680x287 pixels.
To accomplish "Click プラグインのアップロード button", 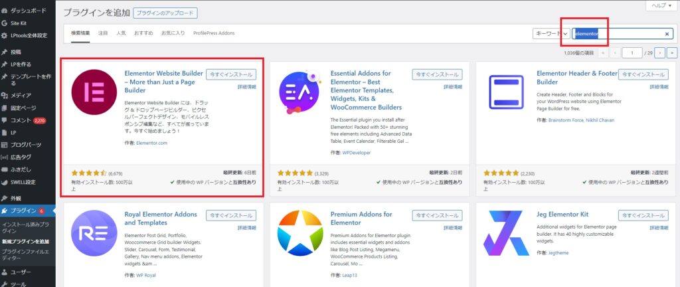I will pos(165,13).
